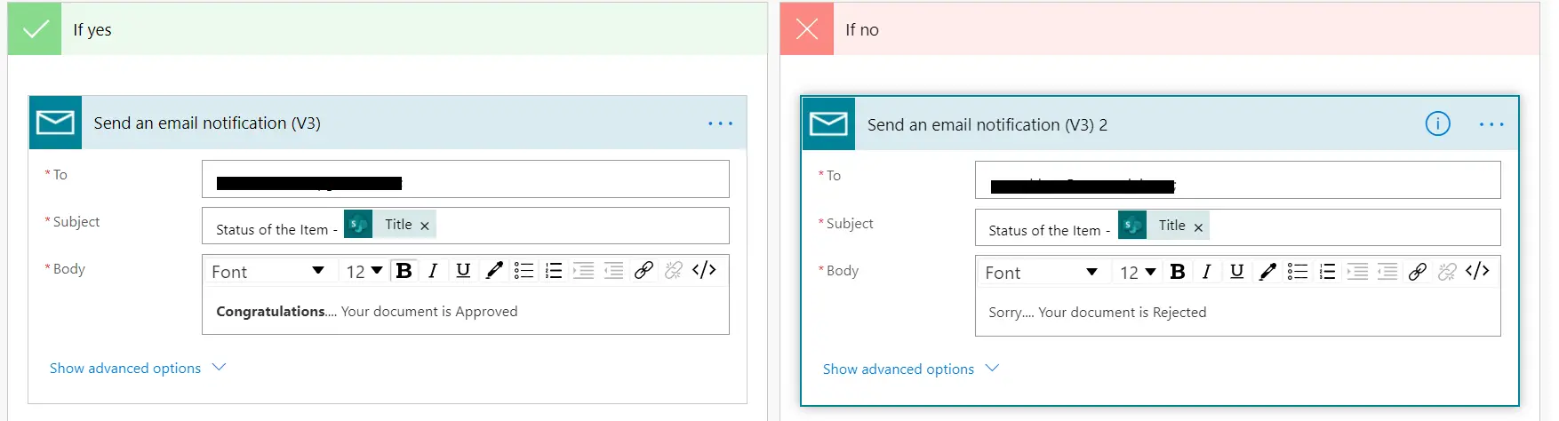Insert bulleted list in Approved email body
This screenshot has width=1559, height=421.
524,271
